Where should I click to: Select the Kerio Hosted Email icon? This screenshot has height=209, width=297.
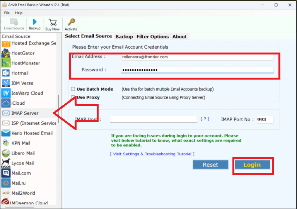6,133
